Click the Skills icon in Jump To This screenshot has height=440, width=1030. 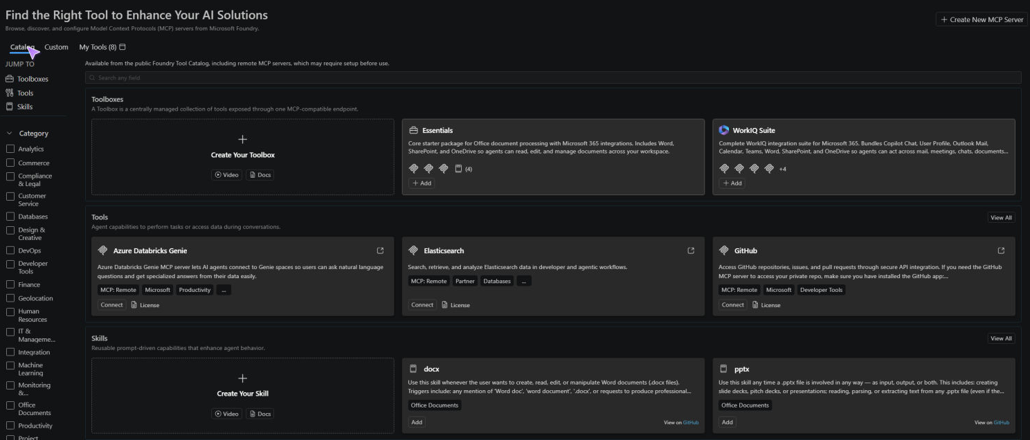10,107
